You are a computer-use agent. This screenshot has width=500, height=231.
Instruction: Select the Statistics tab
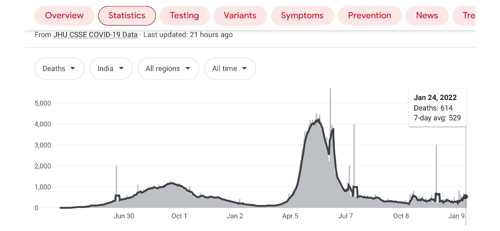point(127,16)
